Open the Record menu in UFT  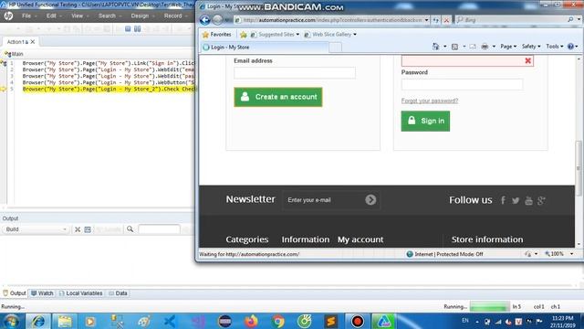pyautogui.click(x=172, y=16)
